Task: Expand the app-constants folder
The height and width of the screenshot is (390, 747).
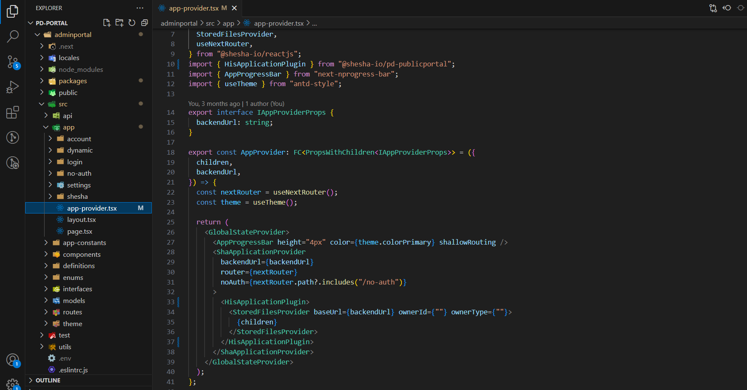Action: pyautogui.click(x=46, y=242)
